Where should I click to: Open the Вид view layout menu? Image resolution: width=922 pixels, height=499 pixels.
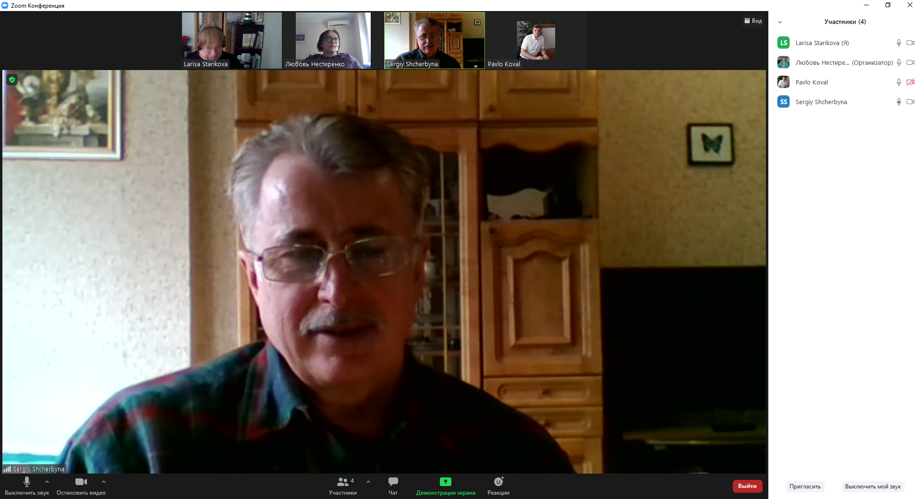click(753, 21)
